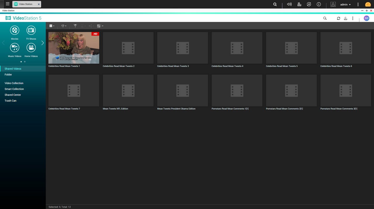Click the download toolbar icon
374x209 pixels.
point(83,26)
